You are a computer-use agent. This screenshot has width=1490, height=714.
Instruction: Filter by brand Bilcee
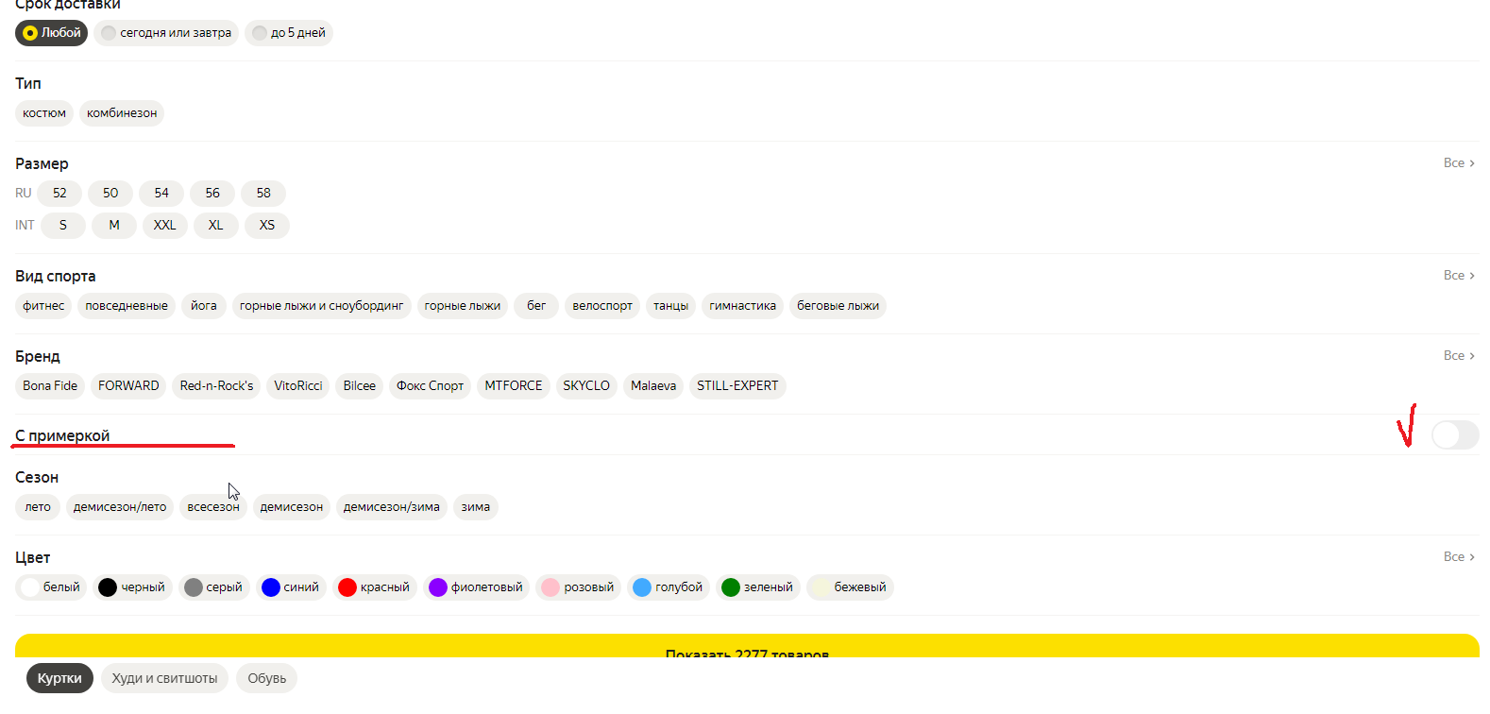[x=360, y=386]
